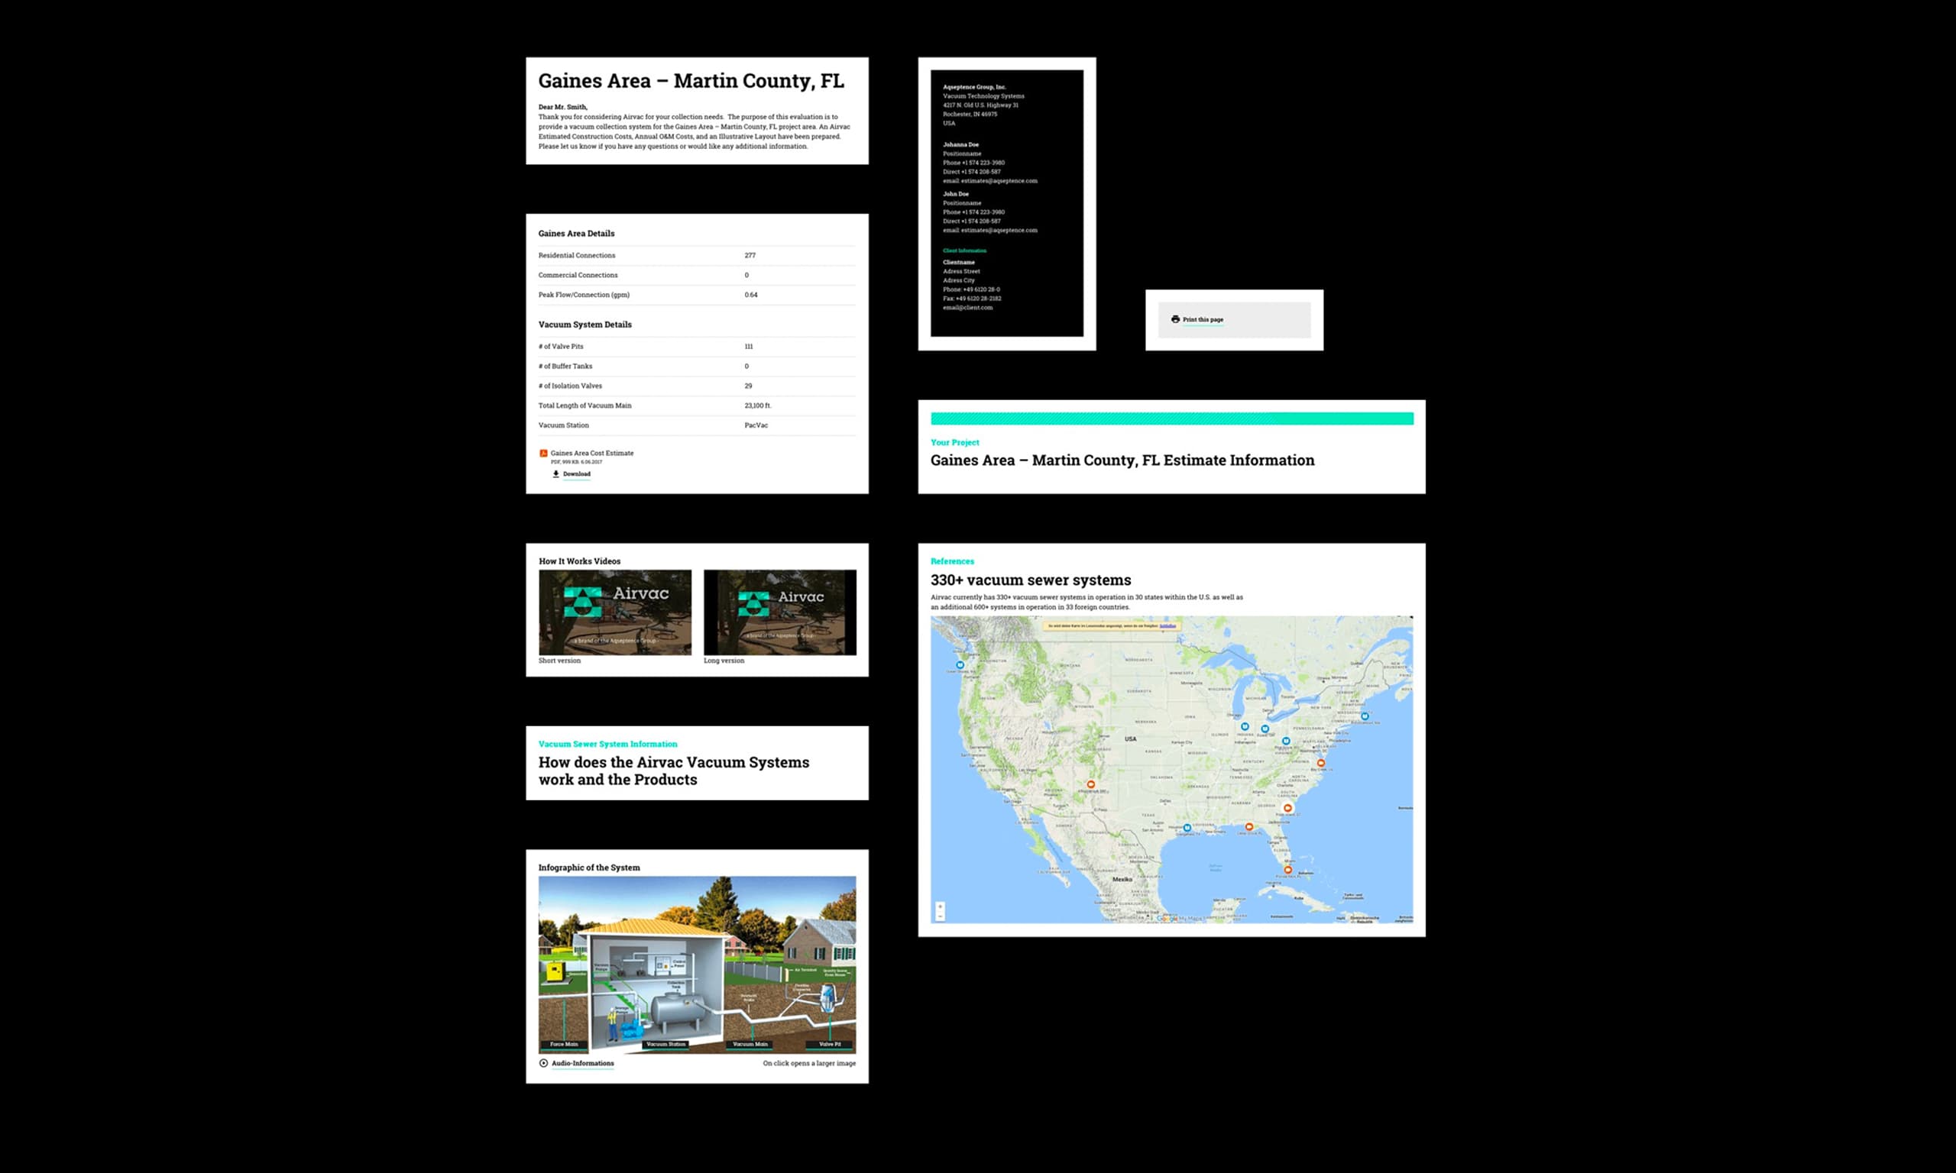Click the green striped progress bar

[1172, 419]
